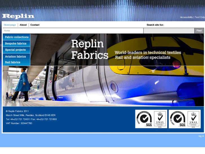Click the ISO 14001 SGS certification badge
Image resolution: width=205 pixels, height=154 pixels.
tap(178, 119)
